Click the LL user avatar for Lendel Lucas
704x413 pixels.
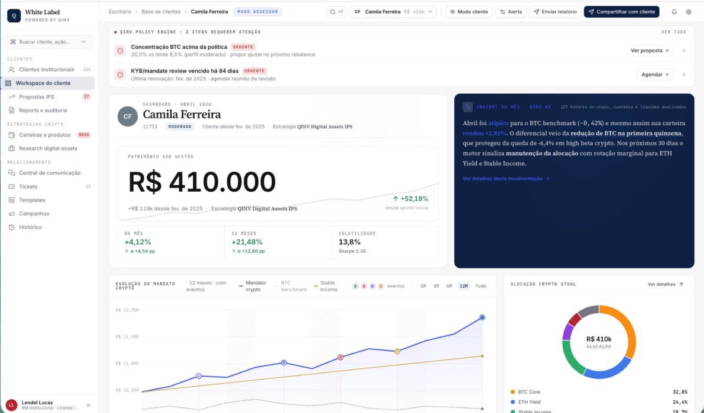click(x=11, y=405)
